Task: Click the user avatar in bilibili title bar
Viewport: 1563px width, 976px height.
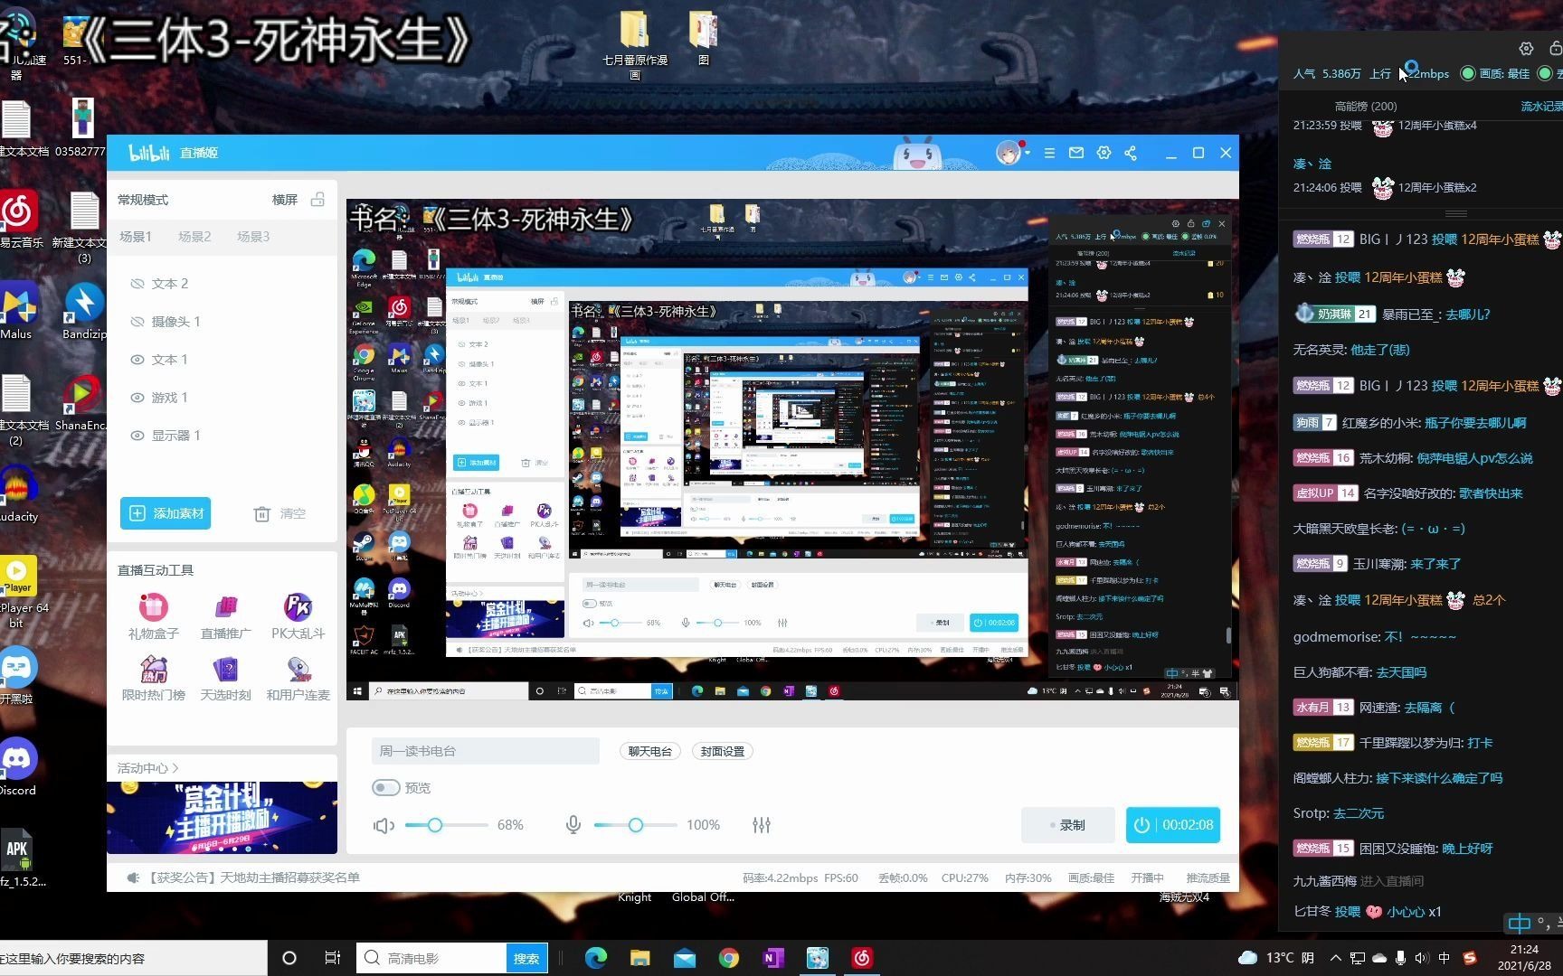Action: point(1008,153)
